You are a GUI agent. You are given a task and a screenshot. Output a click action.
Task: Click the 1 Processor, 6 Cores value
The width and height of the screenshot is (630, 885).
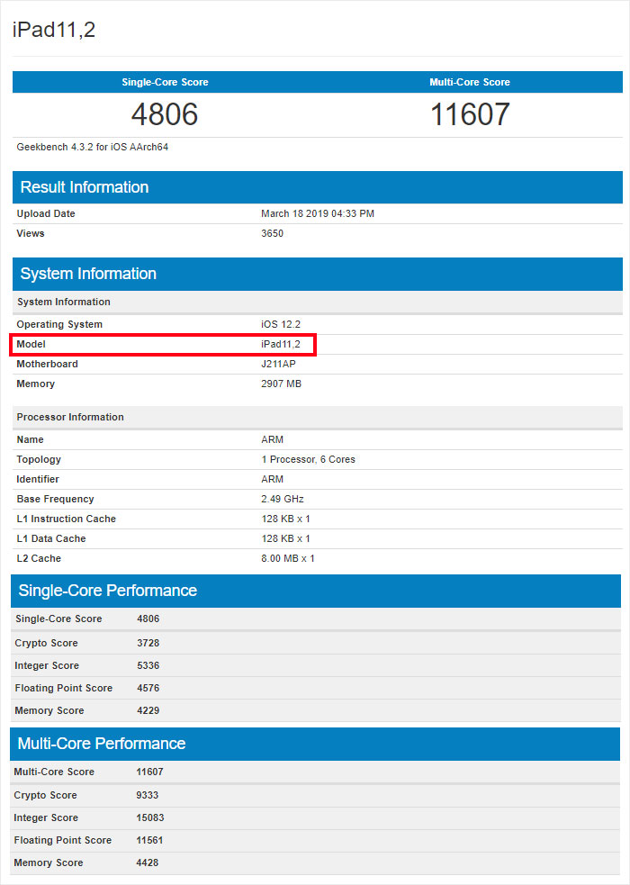pyautogui.click(x=308, y=459)
